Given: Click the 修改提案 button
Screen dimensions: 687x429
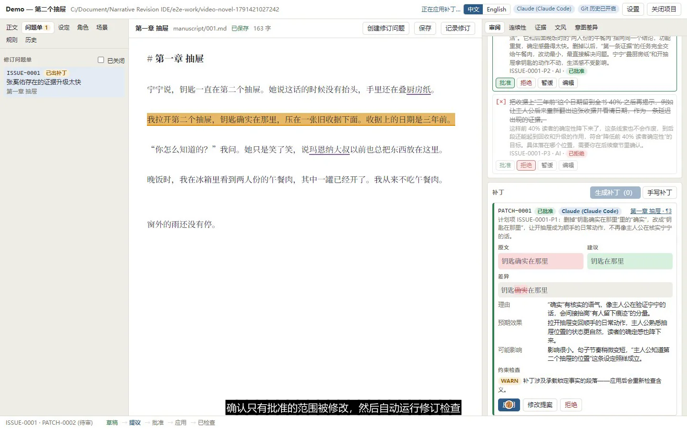Looking at the screenshot, I should pyautogui.click(x=540, y=405).
